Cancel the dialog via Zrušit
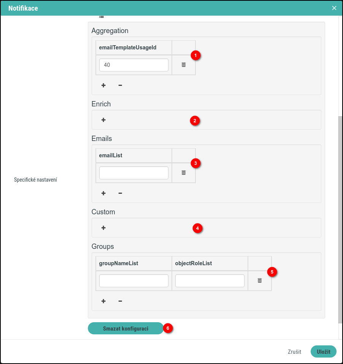 click(x=294, y=351)
